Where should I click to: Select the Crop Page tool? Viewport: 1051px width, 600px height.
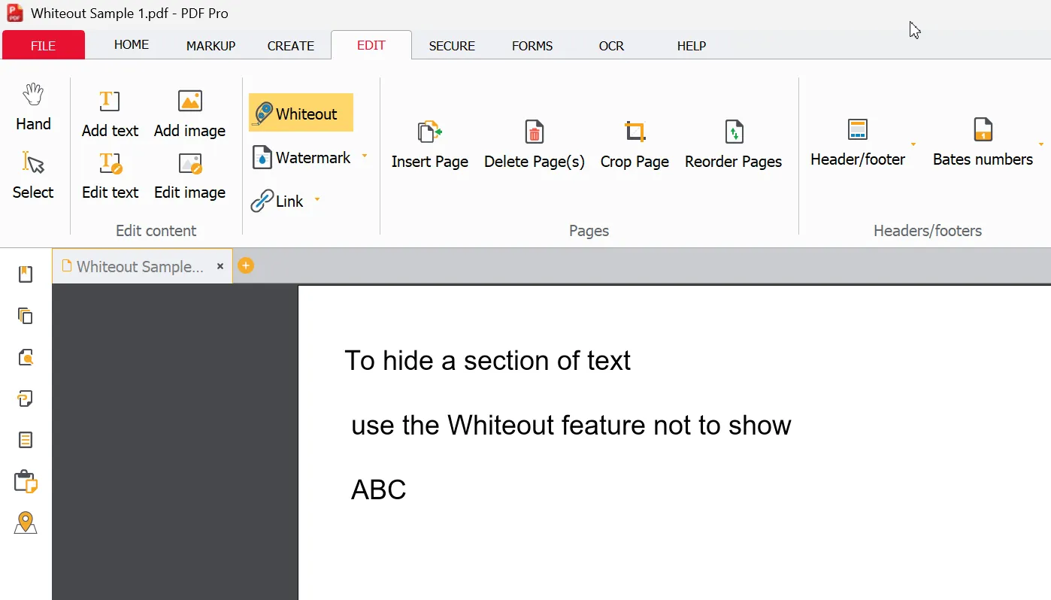click(635, 144)
